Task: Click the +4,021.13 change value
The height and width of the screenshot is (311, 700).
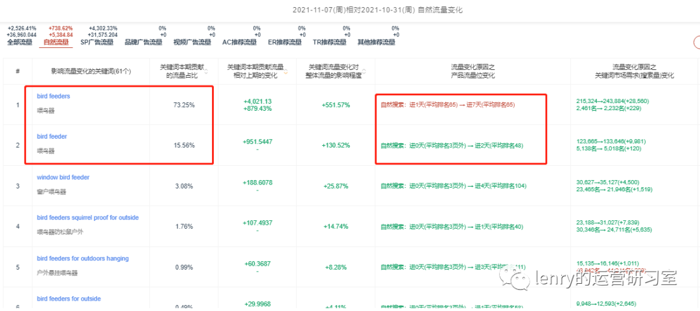Action: pos(257,101)
